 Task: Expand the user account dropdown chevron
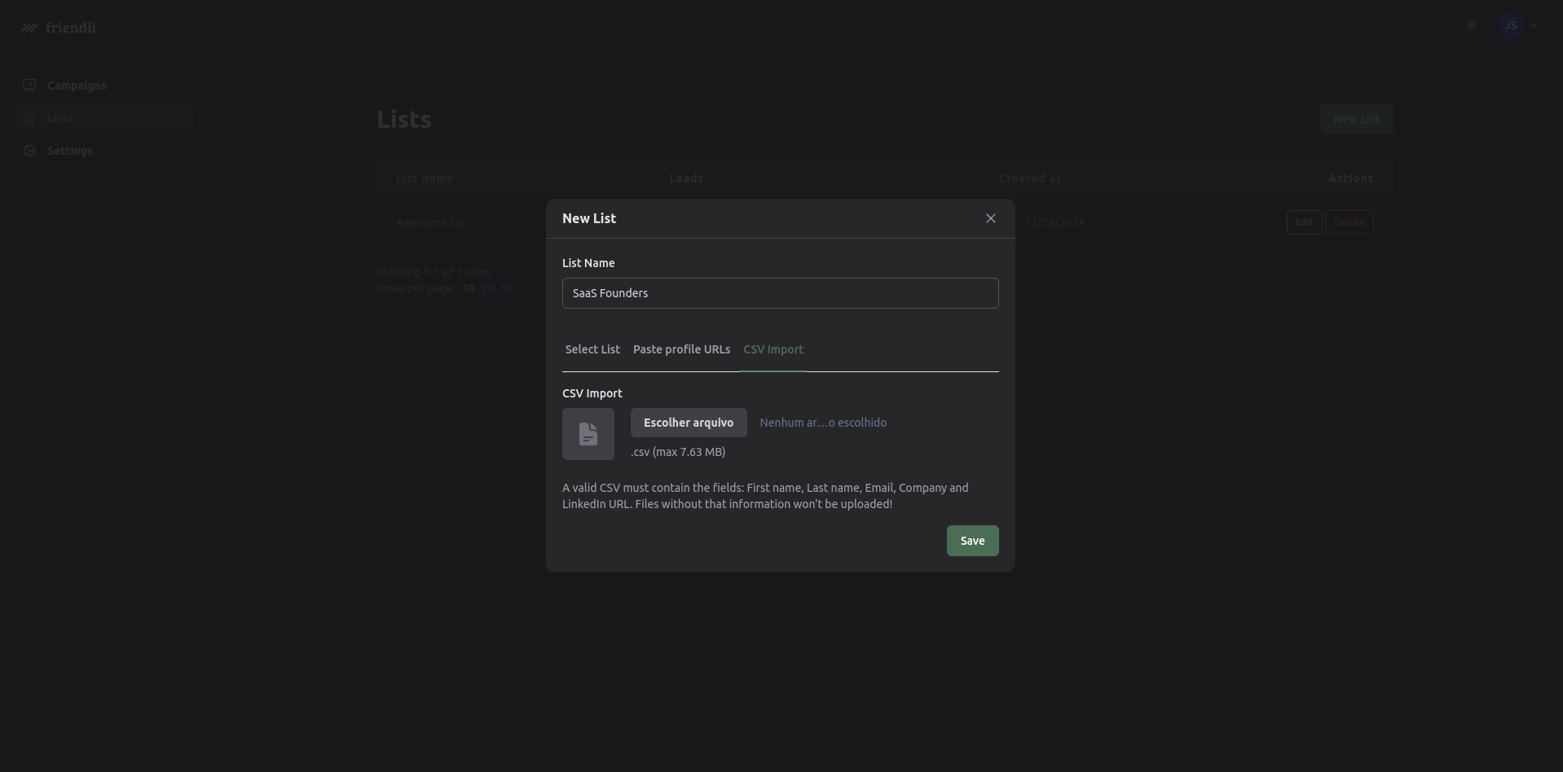tap(1534, 26)
